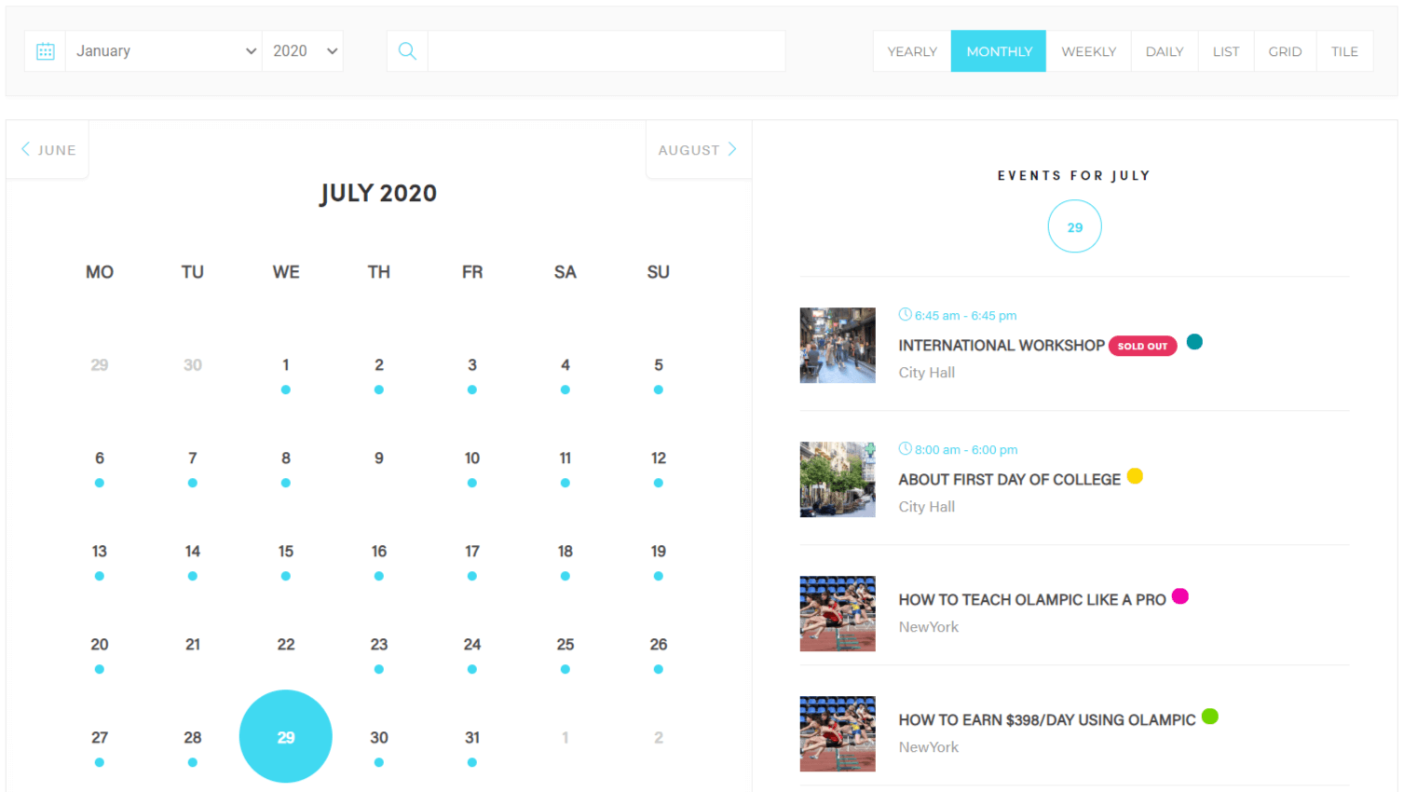
Task: Select July 31 on the calendar
Action: (x=472, y=738)
